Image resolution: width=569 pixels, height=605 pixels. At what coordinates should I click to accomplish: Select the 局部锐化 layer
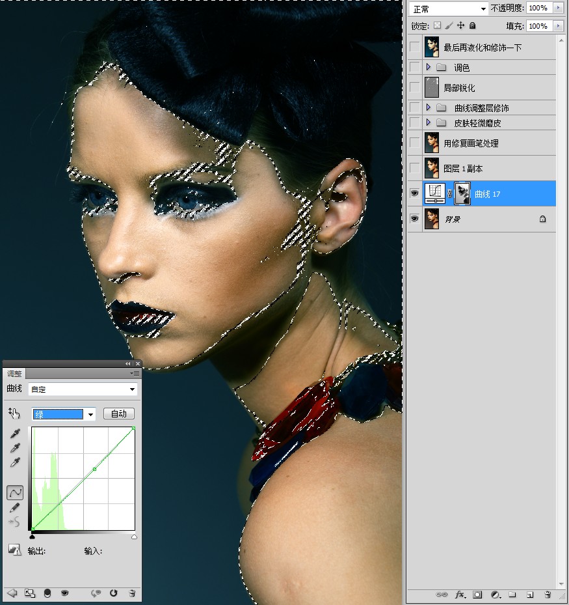[489, 87]
